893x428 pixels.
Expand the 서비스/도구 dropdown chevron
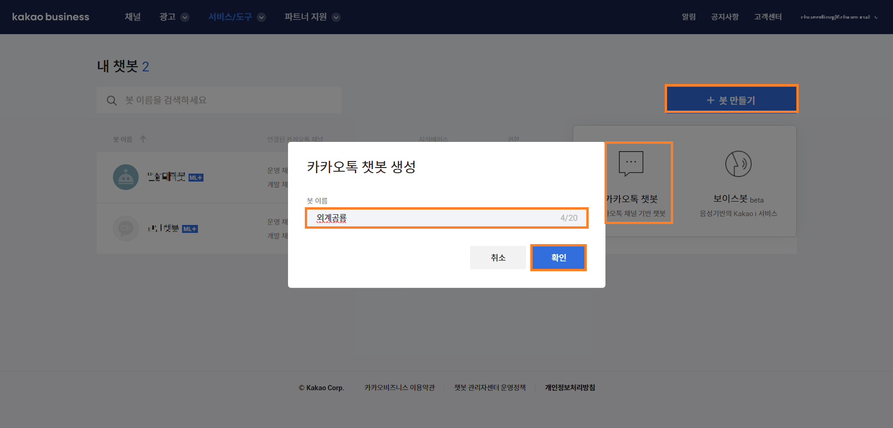click(261, 17)
